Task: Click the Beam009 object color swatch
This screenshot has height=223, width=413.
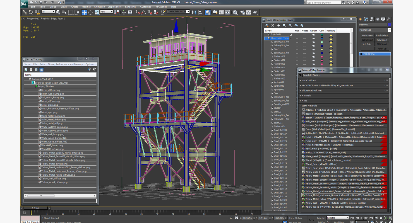Action: 390,25
